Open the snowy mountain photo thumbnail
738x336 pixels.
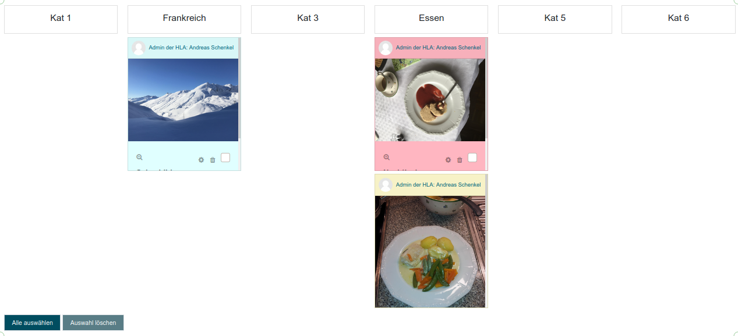[183, 100]
